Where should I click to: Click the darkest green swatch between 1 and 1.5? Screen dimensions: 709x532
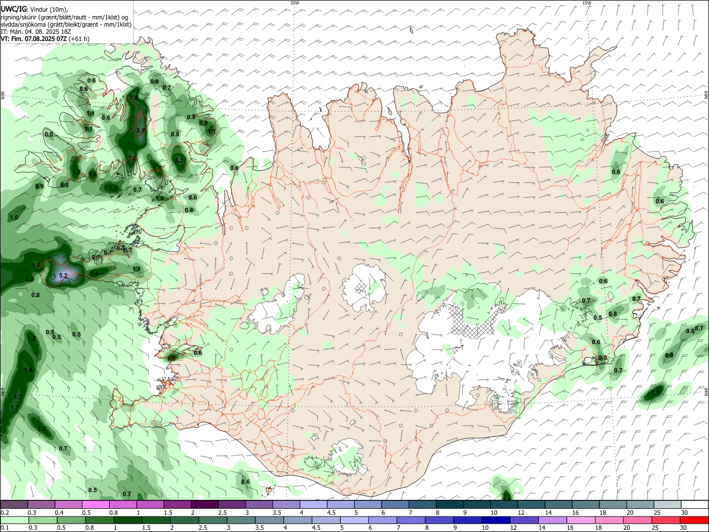click(127, 520)
